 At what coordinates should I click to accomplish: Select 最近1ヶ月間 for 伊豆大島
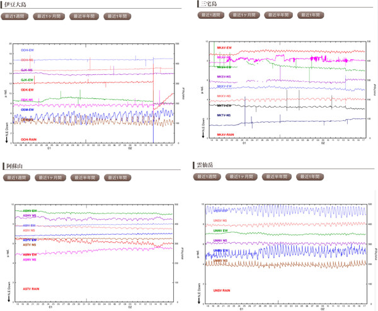tap(50, 17)
